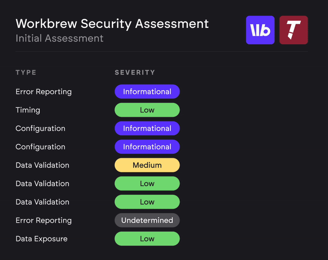Click Informational badge in the first row
The image size is (328, 260).
point(147,91)
